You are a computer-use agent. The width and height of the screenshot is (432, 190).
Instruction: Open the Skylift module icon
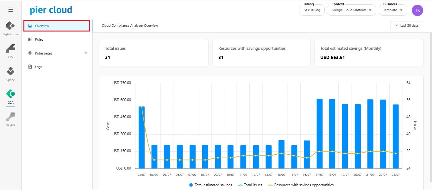pyautogui.click(x=10, y=117)
